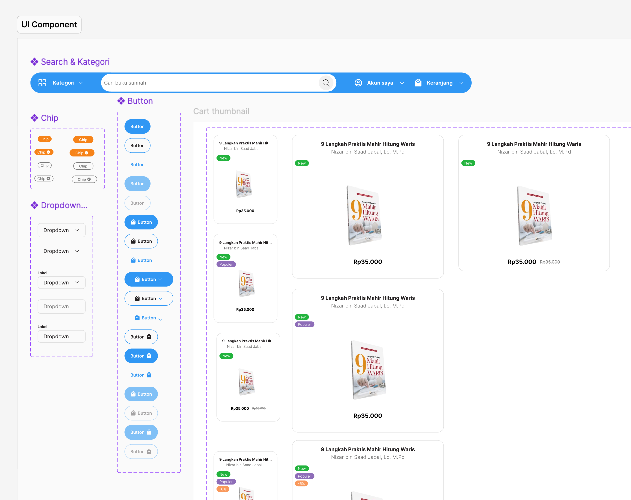This screenshot has width=631, height=500.
Task: Open the first Dropdown component
Action: (x=61, y=230)
